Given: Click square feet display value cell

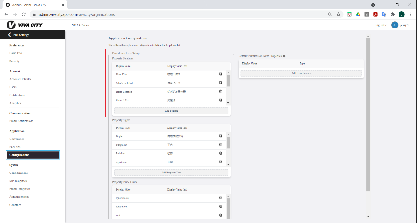Looking at the screenshot, I should (122, 206).
